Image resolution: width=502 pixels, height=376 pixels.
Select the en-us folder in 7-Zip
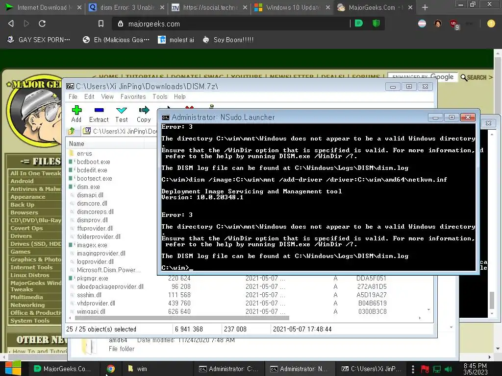click(84, 153)
